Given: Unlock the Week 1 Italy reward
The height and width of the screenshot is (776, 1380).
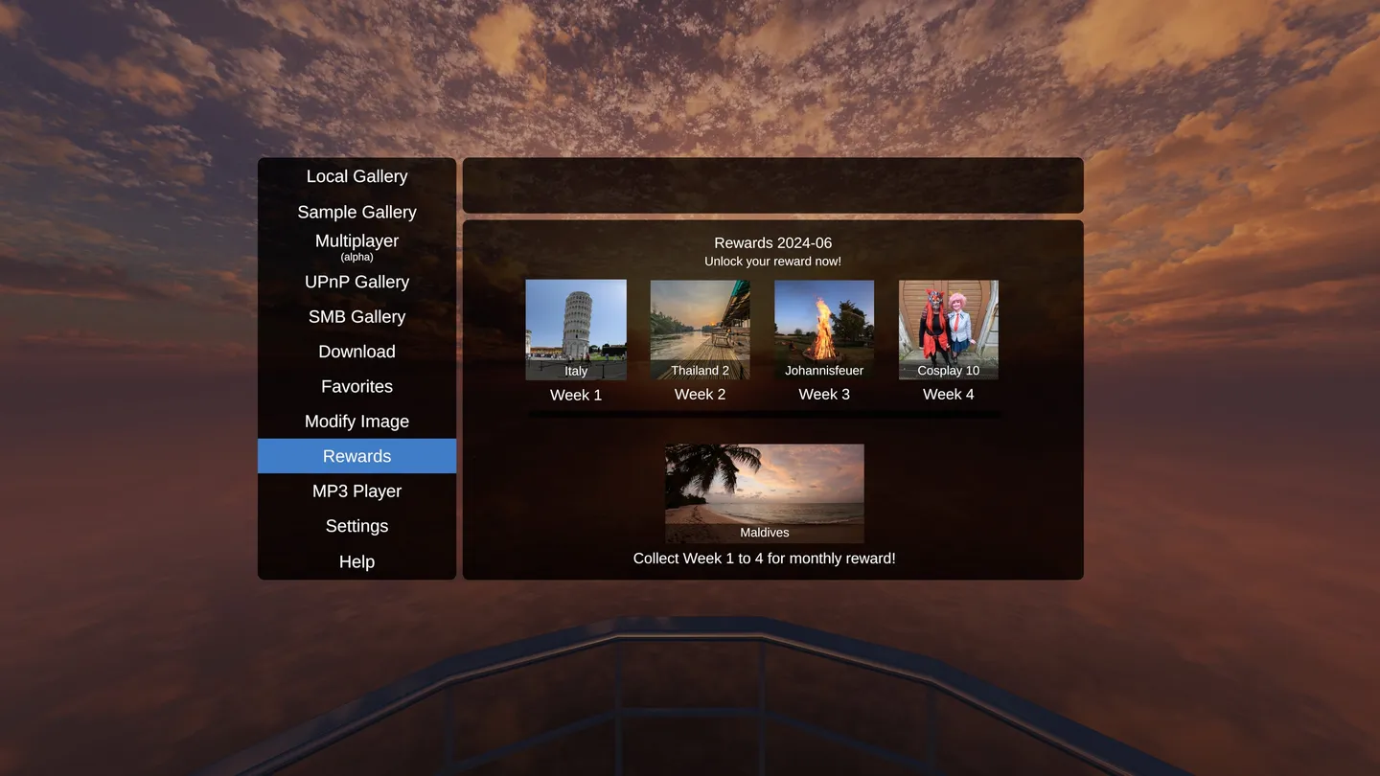Looking at the screenshot, I should pos(576,329).
